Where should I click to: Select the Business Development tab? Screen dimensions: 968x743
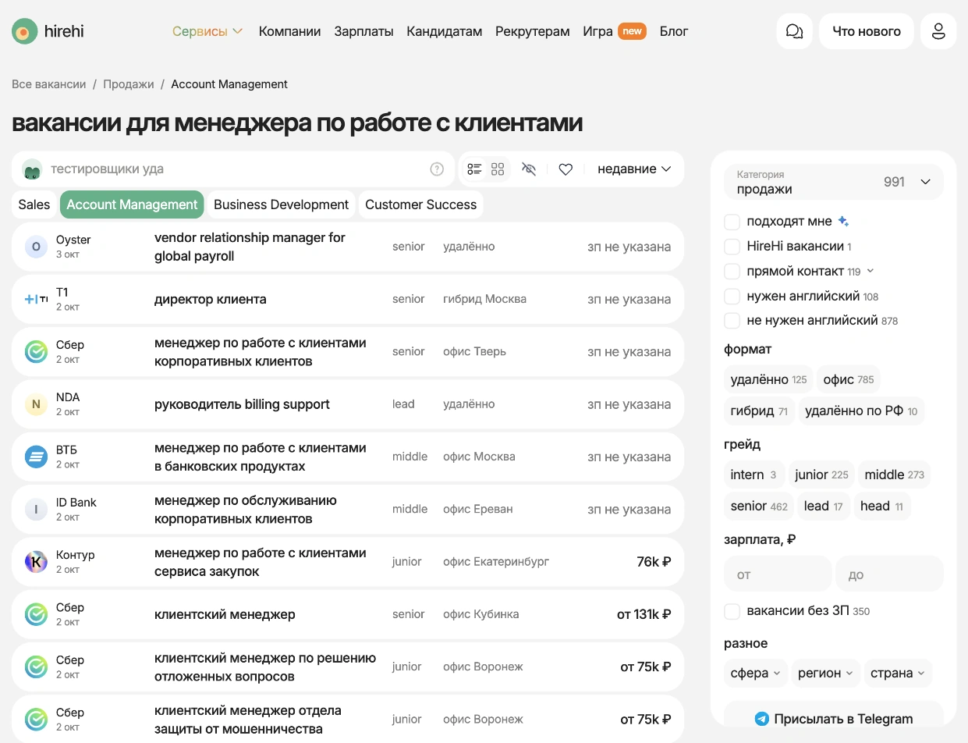click(x=281, y=204)
